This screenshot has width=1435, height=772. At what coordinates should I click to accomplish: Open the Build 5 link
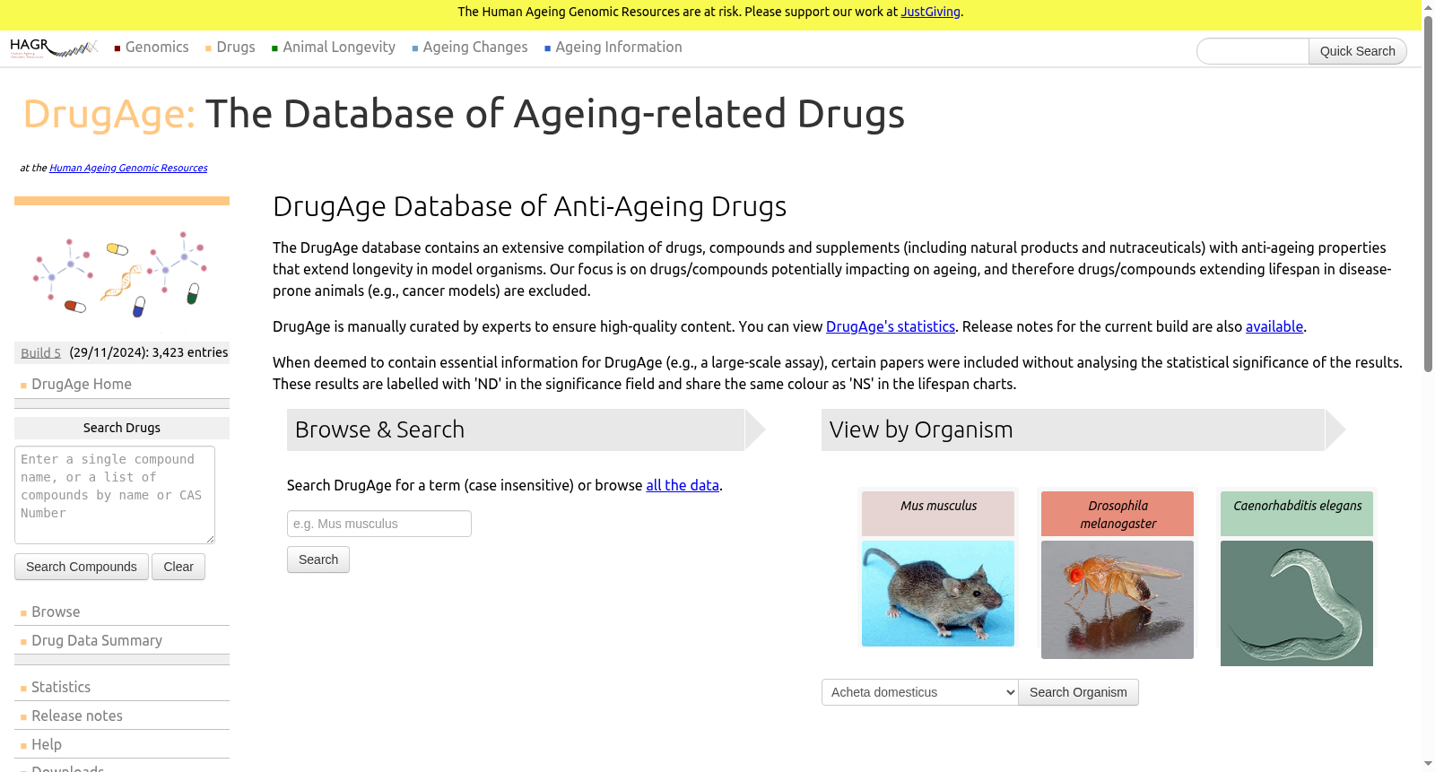(41, 353)
